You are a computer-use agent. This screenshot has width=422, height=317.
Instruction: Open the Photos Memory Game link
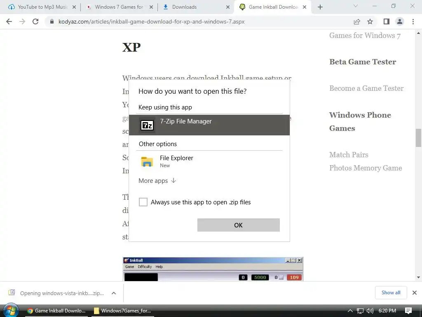point(366,168)
